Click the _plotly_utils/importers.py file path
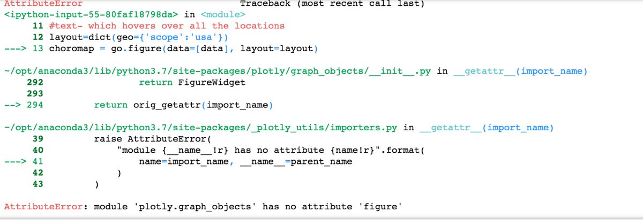This screenshot has width=643, height=220. coord(200,128)
